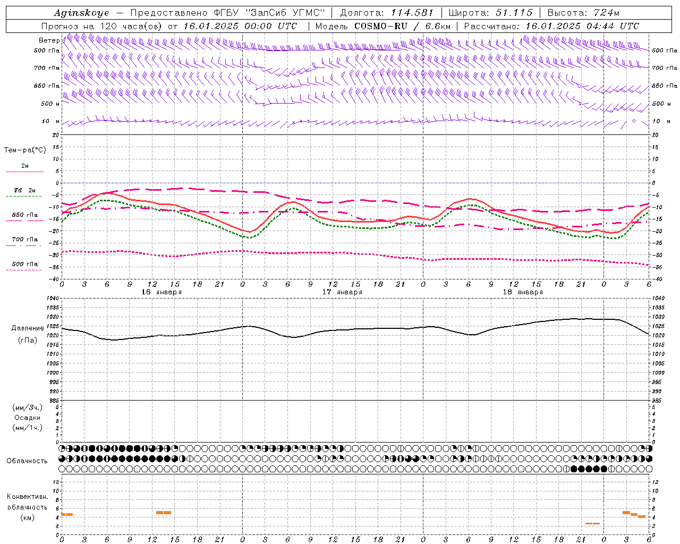Screen dimensions: 680x544
Task: Click the 2м temperature legend label
Action: click(25, 166)
